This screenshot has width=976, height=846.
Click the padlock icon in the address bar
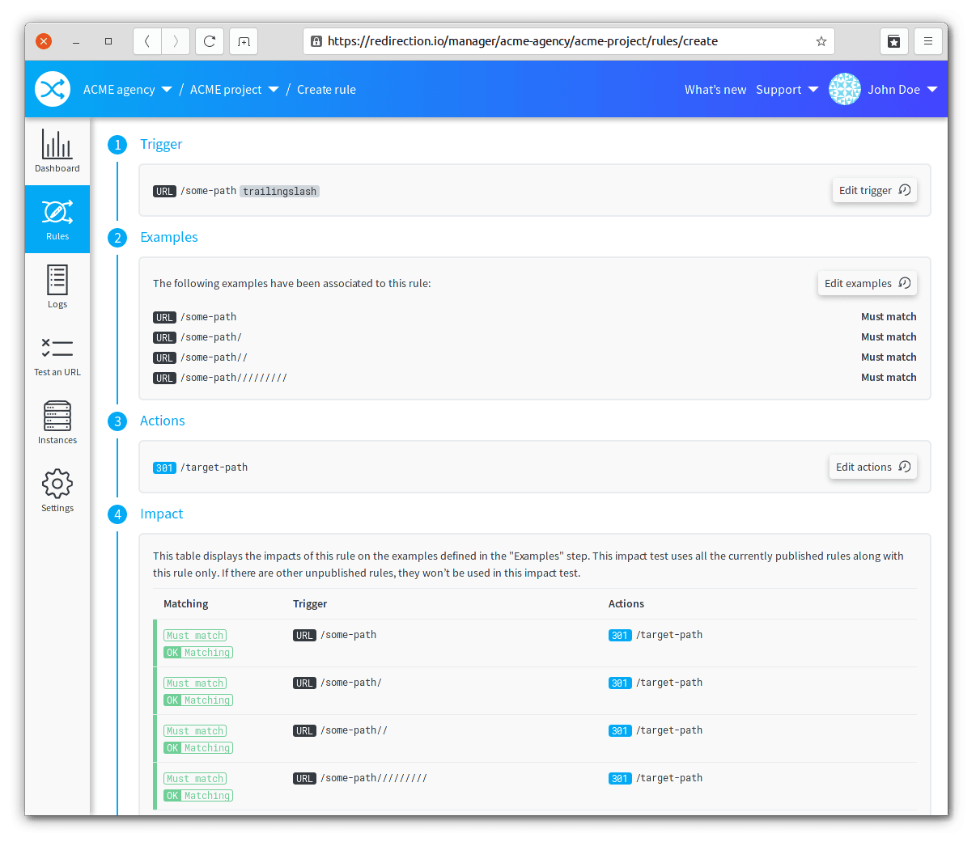[316, 41]
